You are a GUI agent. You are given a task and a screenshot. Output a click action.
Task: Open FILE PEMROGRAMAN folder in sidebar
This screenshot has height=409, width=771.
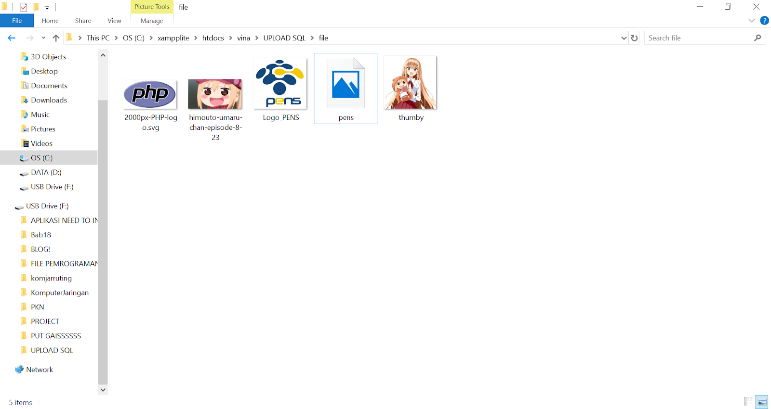(x=64, y=264)
